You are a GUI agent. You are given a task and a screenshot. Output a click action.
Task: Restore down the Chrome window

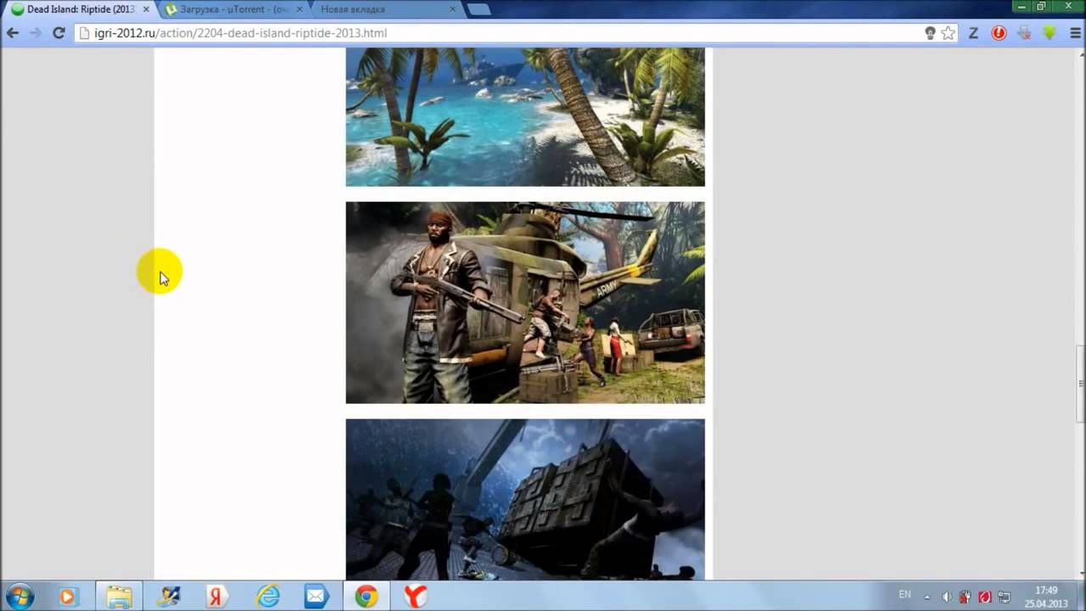1042,6
